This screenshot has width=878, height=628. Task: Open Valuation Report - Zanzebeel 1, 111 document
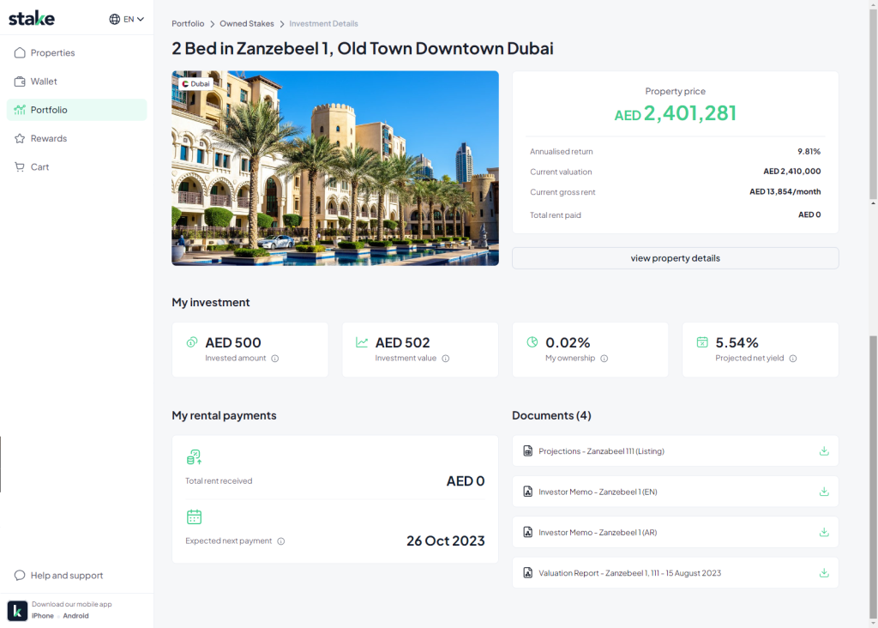[676, 573]
